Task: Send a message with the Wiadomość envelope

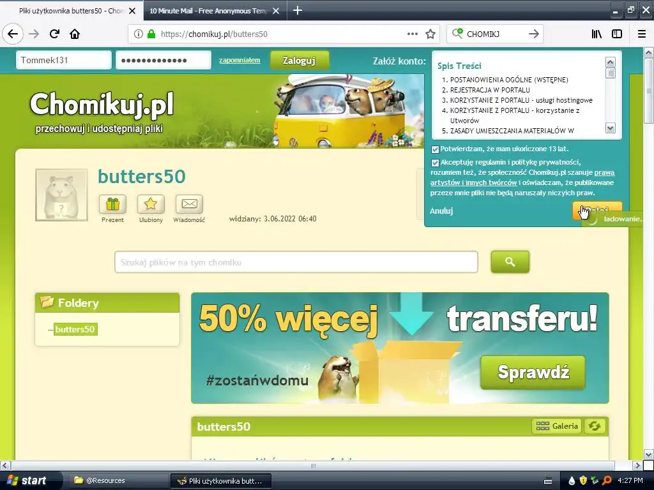Action: (189, 204)
